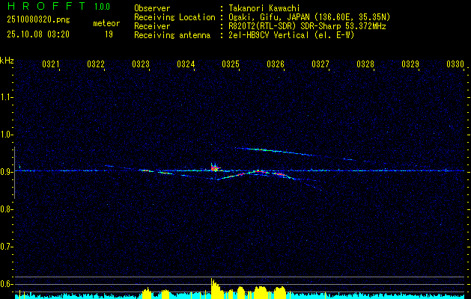Click the 0.7 kHz frequency label
Viewport: 471px width, 299px height.
pyautogui.click(x=6, y=247)
